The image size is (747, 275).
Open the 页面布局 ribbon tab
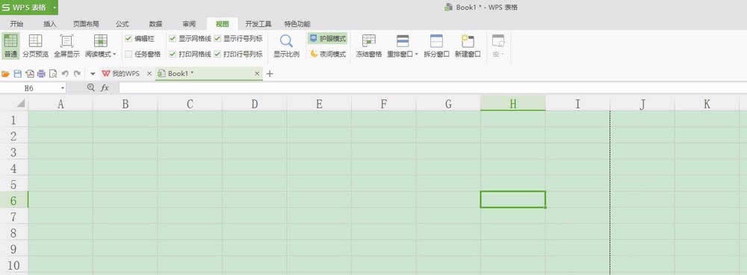(x=86, y=24)
